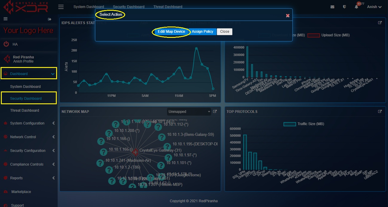This screenshot has width=388, height=207.
Task: Open the mail messages icon
Action: point(332,7)
